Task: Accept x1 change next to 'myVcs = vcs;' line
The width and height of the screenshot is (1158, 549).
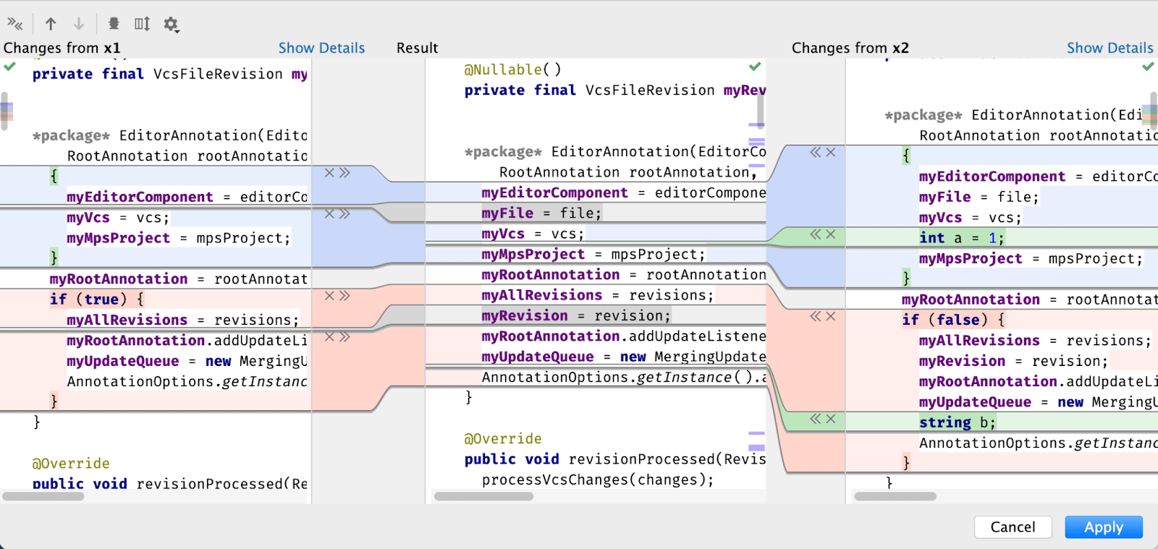Action: (345, 213)
